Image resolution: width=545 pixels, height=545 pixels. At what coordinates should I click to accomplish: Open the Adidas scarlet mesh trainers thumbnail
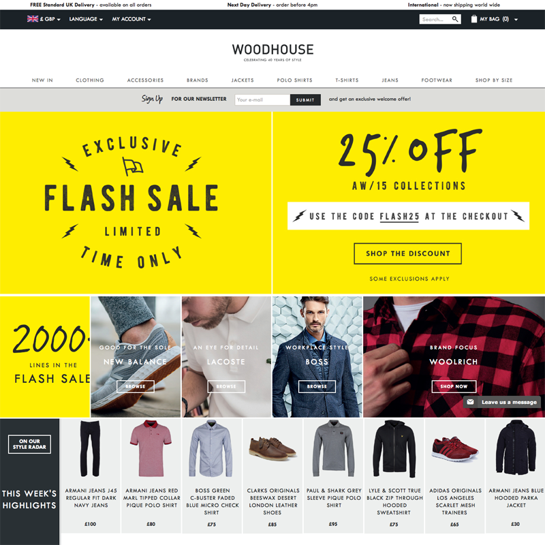pyautogui.click(x=455, y=448)
